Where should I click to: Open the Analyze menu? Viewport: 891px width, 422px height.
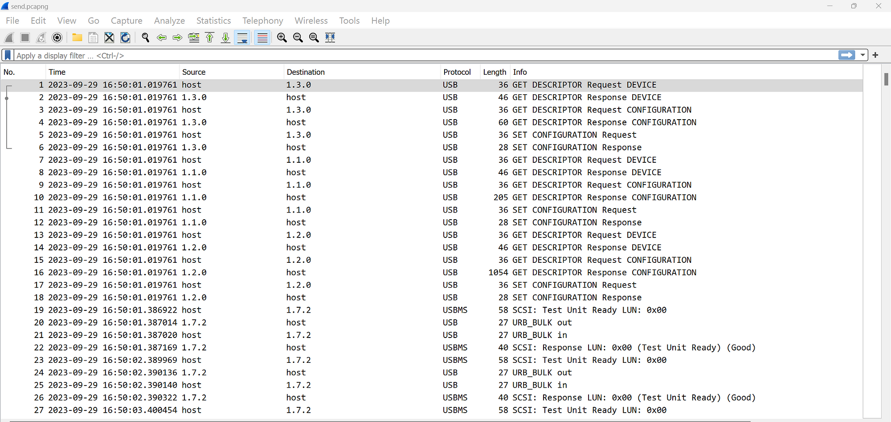pyautogui.click(x=169, y=20)
